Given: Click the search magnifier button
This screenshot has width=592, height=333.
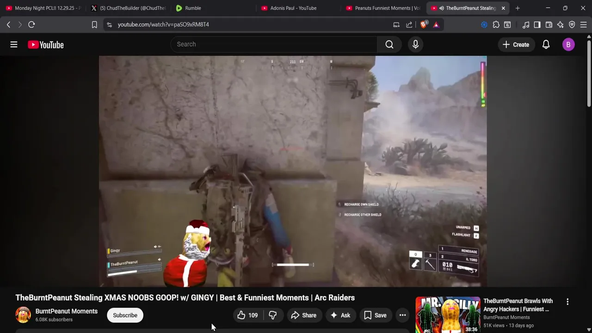Looking at the screenshot, I should (x=389, y=44).
